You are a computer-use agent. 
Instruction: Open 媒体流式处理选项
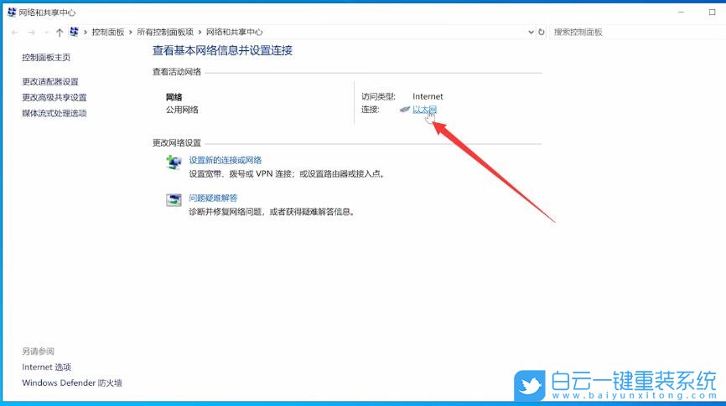[54, 113]
